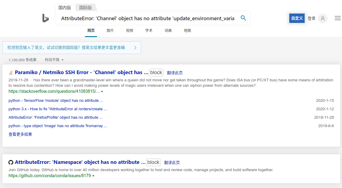Open the 时间不限 filter dropdown

[54, 60]
